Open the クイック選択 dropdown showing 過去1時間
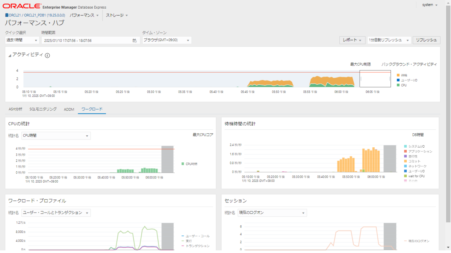This screenshot has width=451, height=253. coord(21,40)
